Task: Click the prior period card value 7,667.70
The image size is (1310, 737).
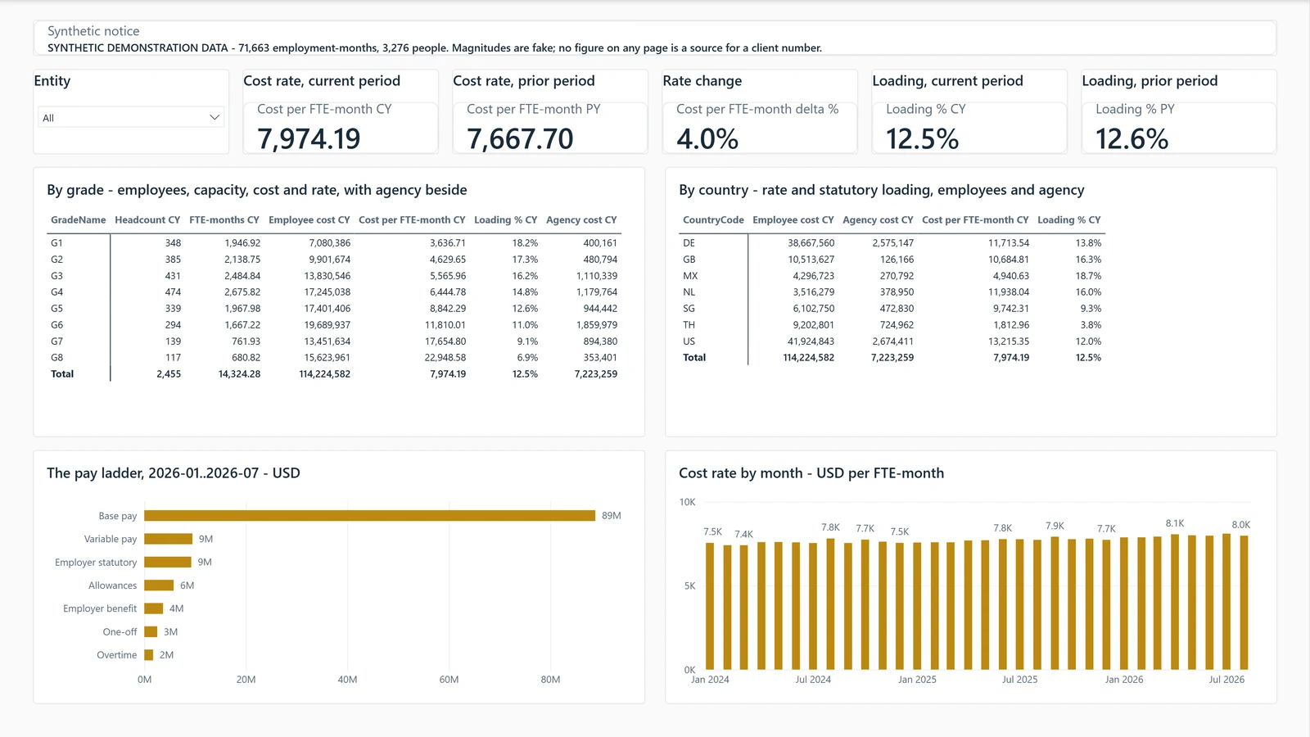Action: coord(520,139)
